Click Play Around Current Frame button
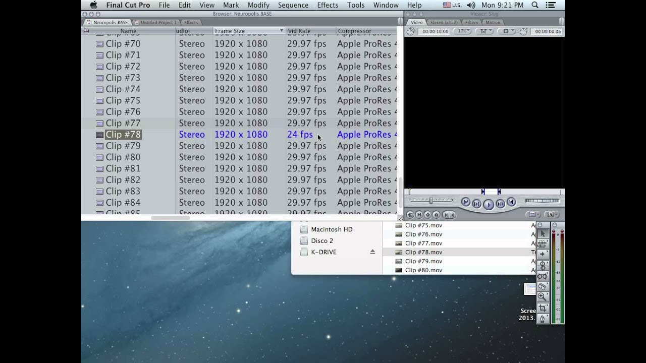Screen dimensions: 646x363 (x=500, y=204)
